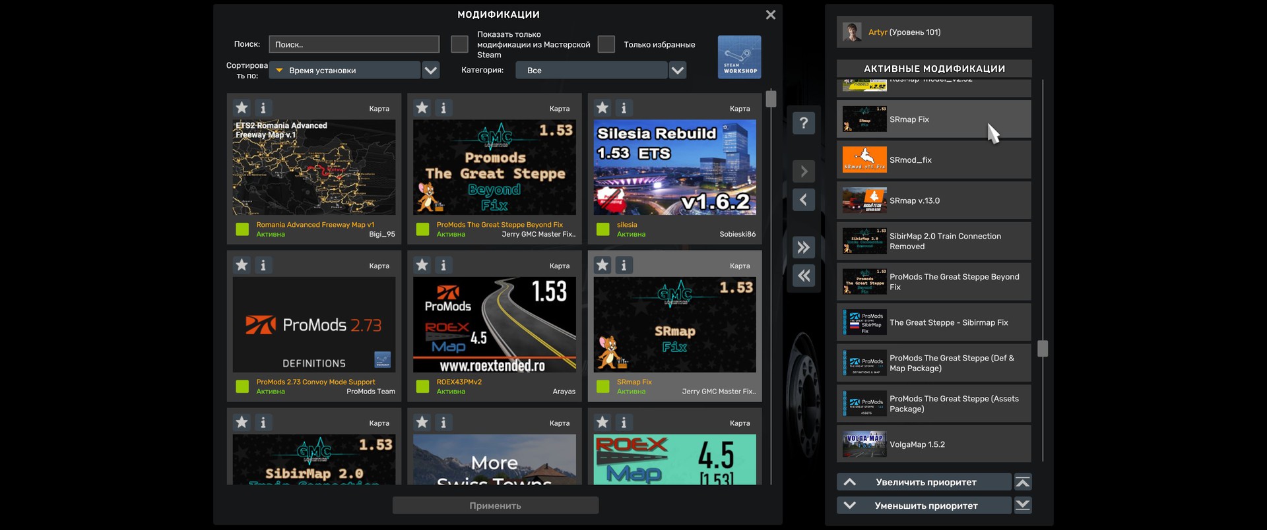This screenshot has width=1267, height=530.
Task: Close the modifications dialog
Action: (771, 15)
